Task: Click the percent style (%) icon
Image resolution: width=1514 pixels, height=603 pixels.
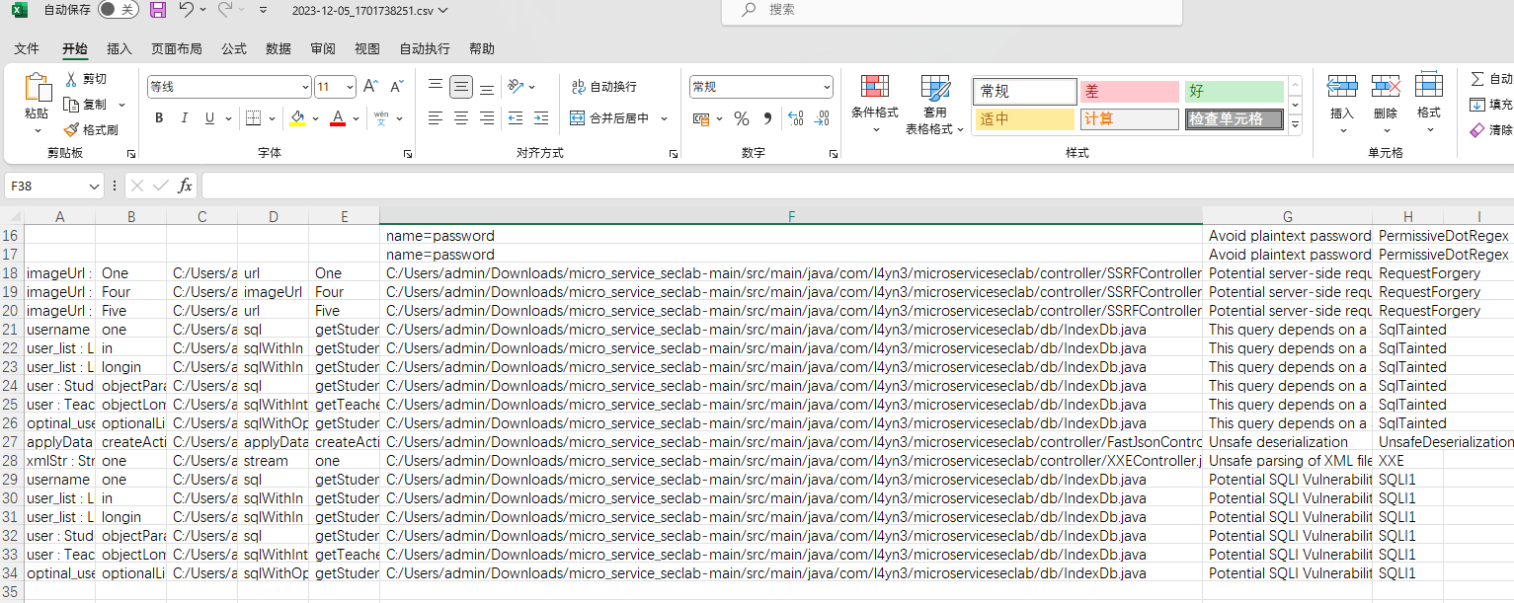Action: coord(741,118)
